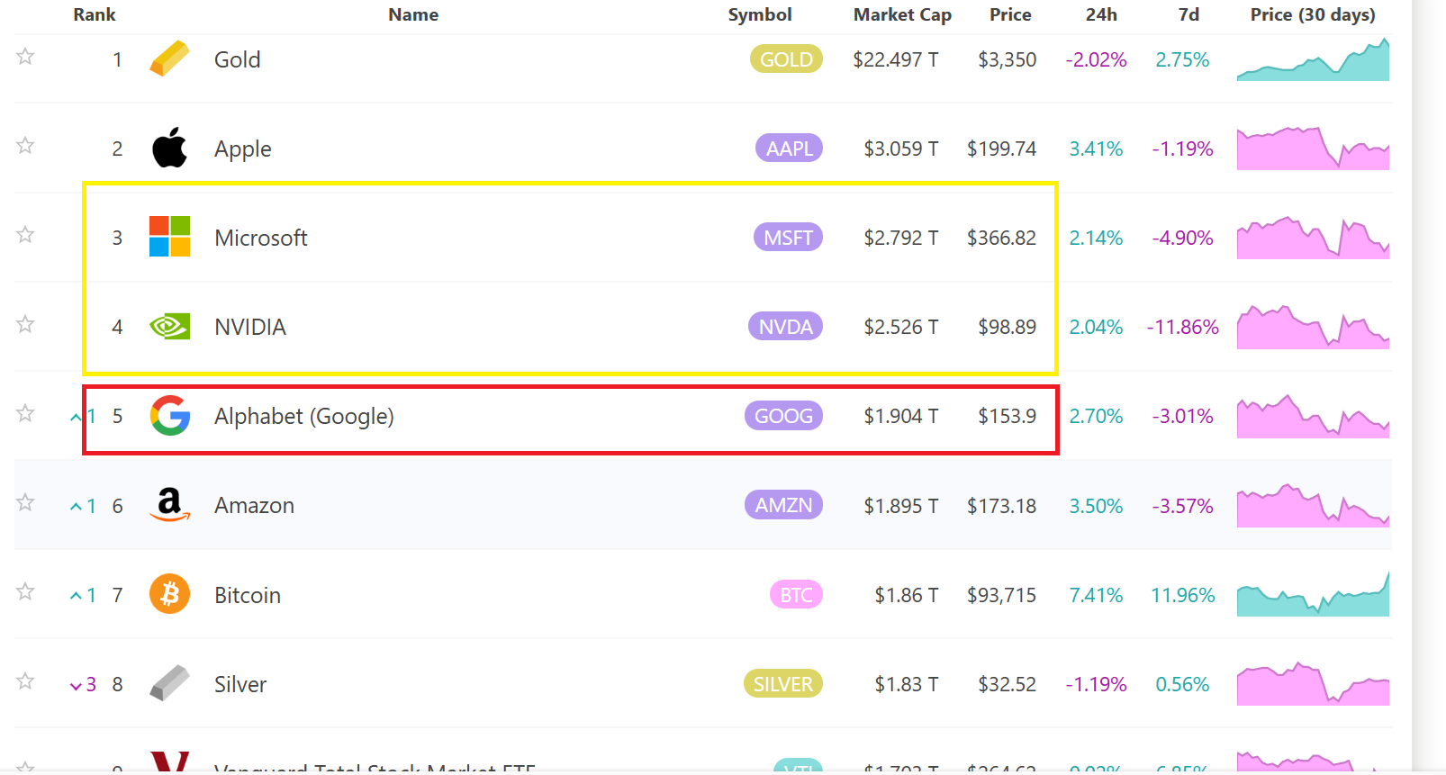Open the Bitcoin asset link
Viewport: 1446px width, 775px height.
click(247, 595)
